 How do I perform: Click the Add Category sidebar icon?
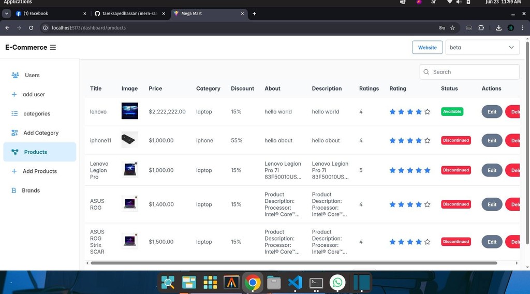14,133
